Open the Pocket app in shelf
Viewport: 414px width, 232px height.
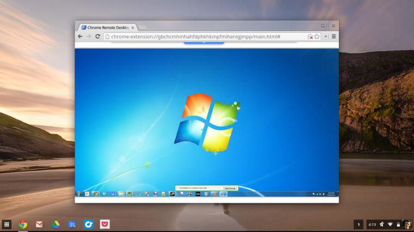[x=105, y=224]
